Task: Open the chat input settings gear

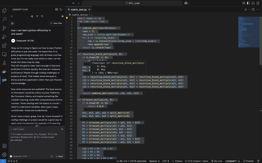Action: [x=62, y=129]
